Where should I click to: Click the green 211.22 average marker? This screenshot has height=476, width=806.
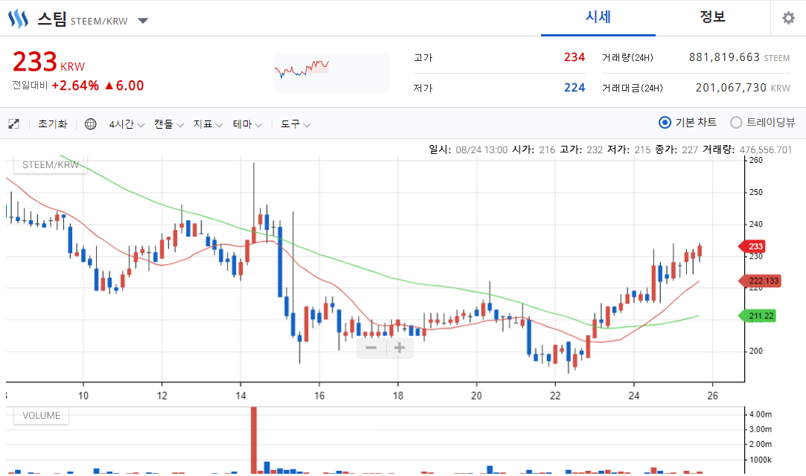[757, 316]
